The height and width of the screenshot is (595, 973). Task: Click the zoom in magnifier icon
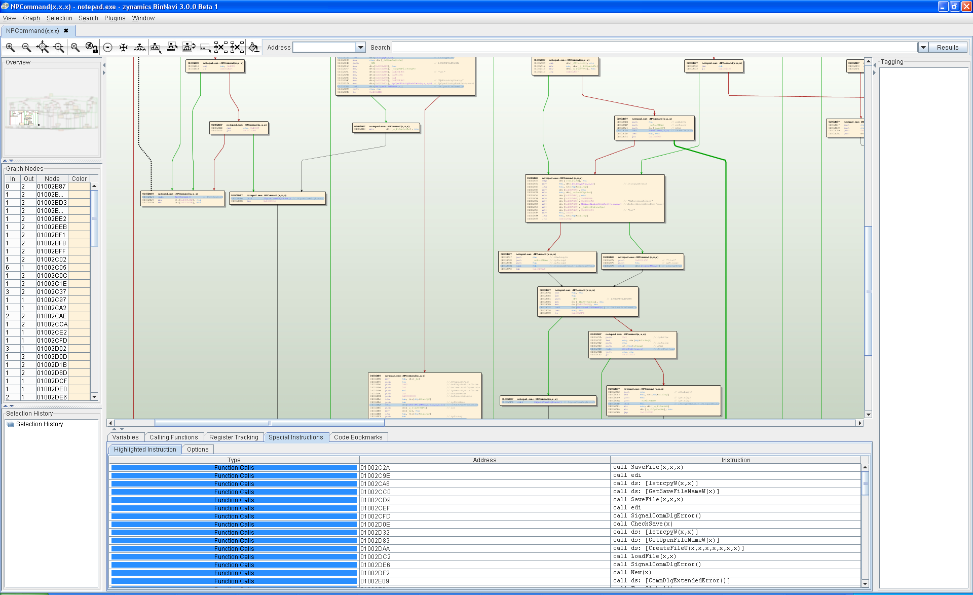pyautogui.click(x=10, y=48)
